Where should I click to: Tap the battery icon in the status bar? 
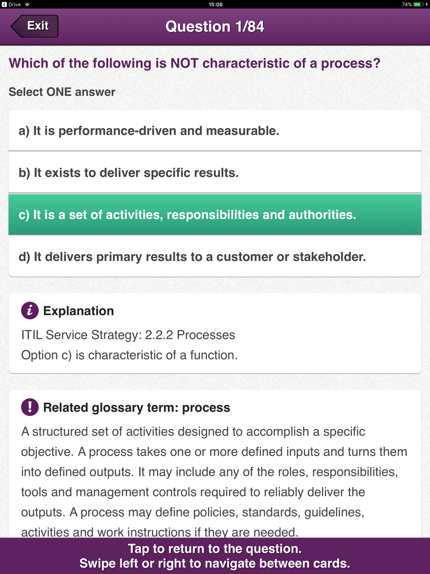pos(418,4)
